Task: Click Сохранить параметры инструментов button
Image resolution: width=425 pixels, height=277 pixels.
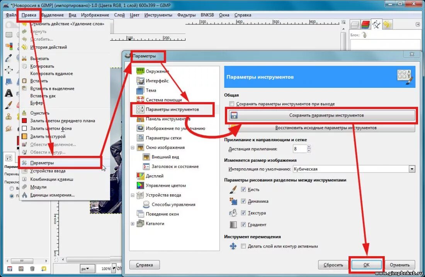Action: tap(322, 115)
